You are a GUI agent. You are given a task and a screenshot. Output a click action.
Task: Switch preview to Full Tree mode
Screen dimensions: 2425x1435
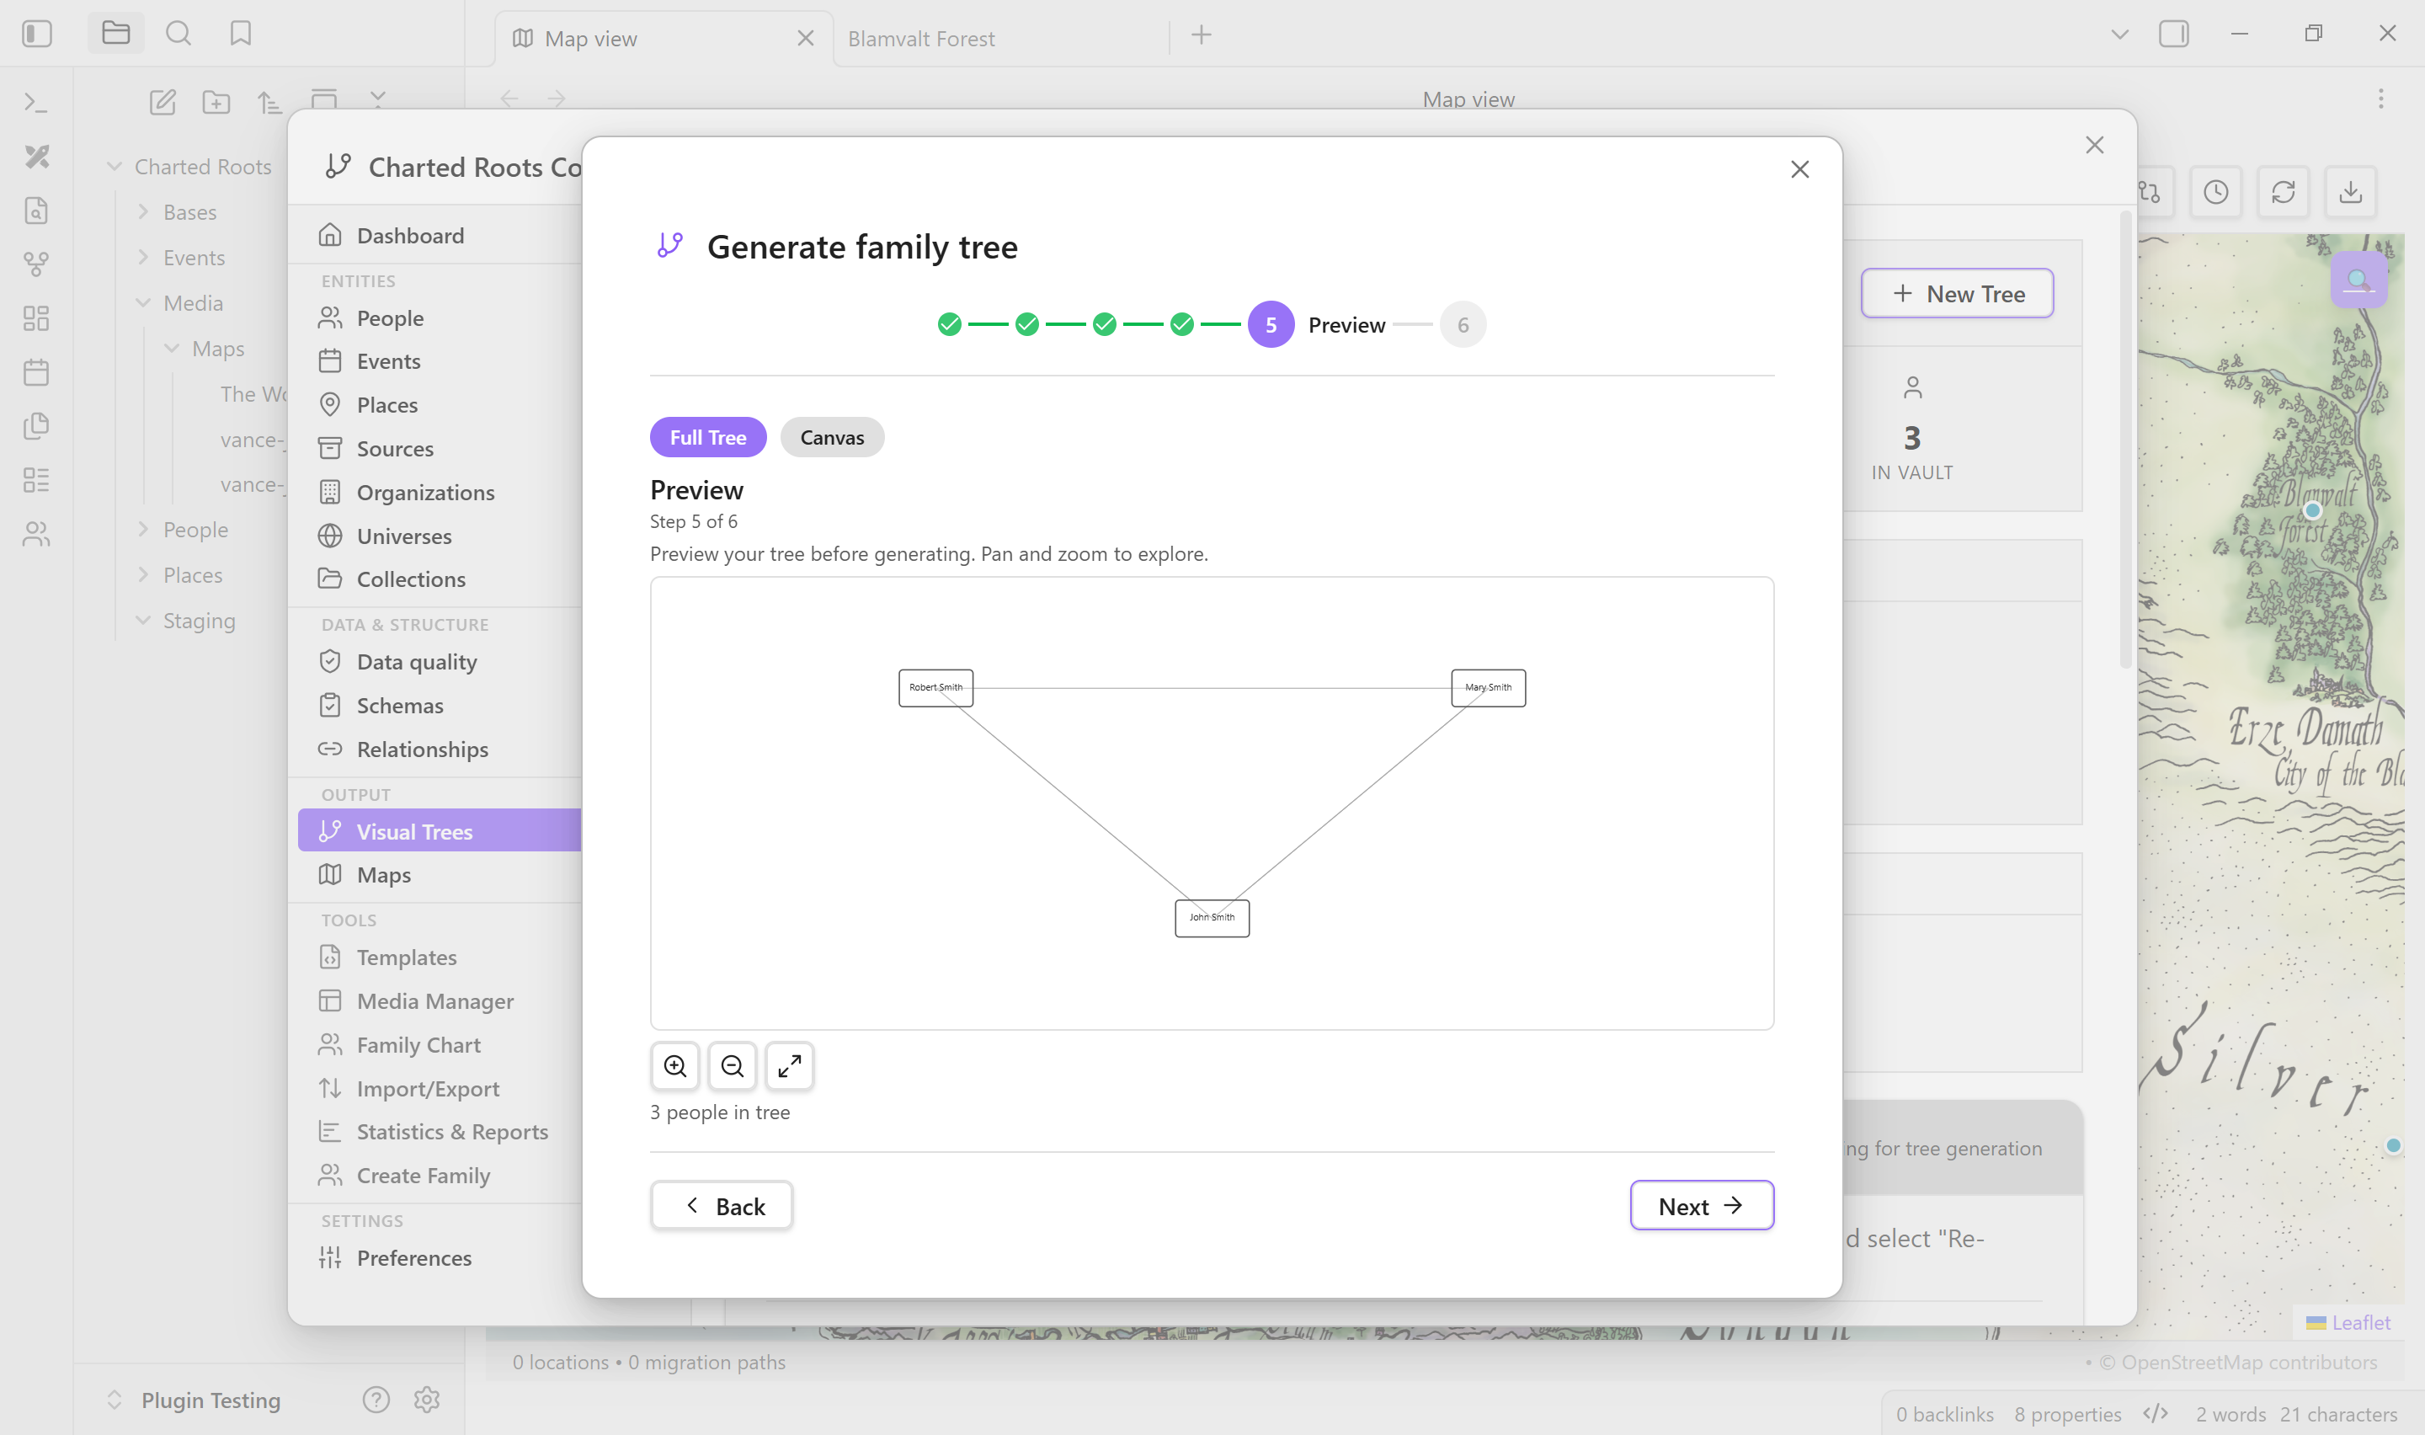(707, 437)
